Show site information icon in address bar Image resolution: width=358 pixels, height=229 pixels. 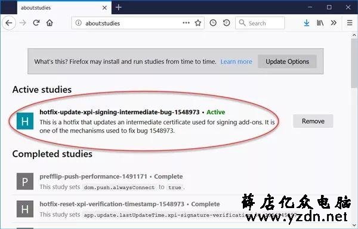[x=78, y=23]
